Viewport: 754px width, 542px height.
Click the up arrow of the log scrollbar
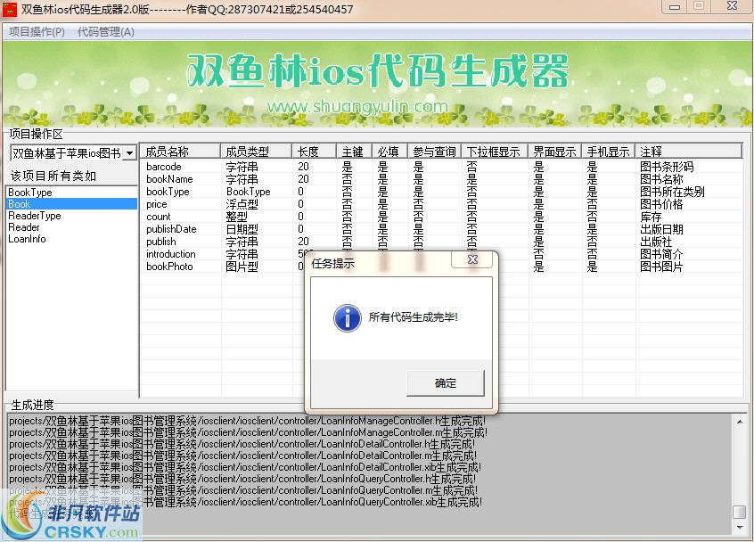(740, 420)
